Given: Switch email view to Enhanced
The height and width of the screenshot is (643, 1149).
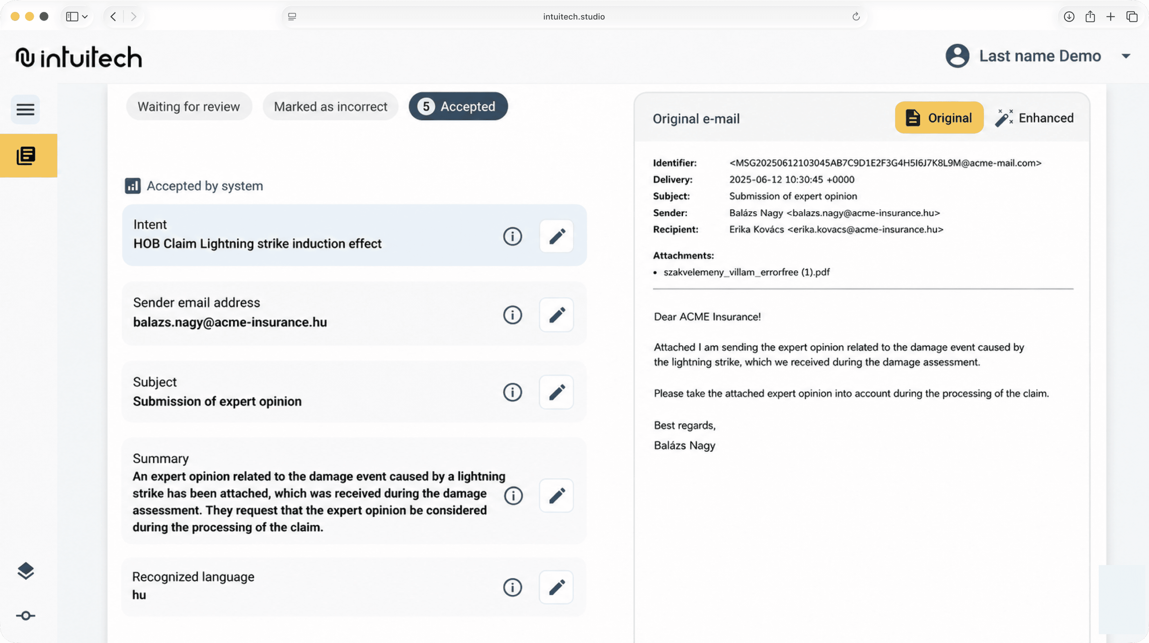Looking at the screenshot, I should [x=1034, y=118].
